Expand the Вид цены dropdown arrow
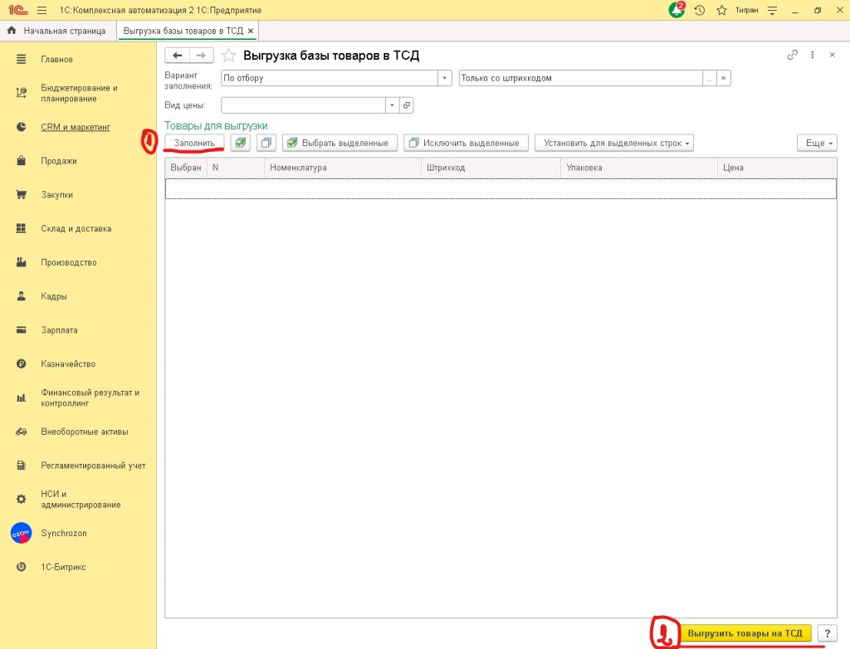 click(x=392, y=105)
